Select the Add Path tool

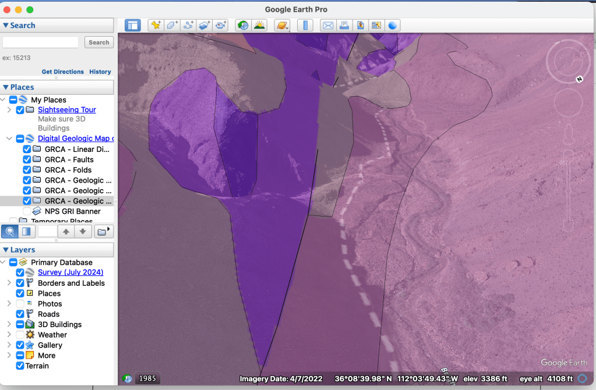[188, 26]
